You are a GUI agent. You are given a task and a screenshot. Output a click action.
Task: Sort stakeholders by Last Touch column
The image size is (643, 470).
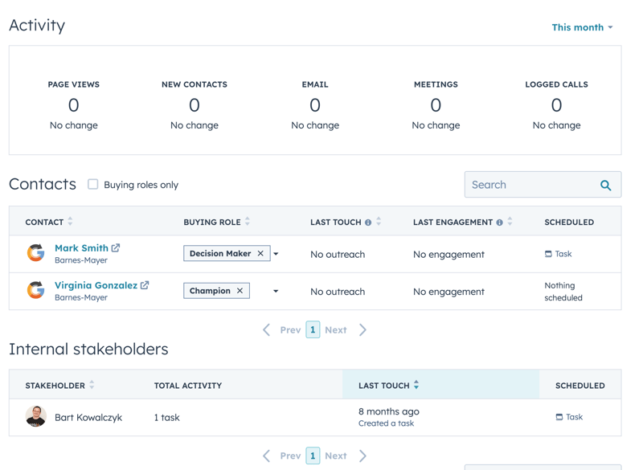(x=416, y=386)
